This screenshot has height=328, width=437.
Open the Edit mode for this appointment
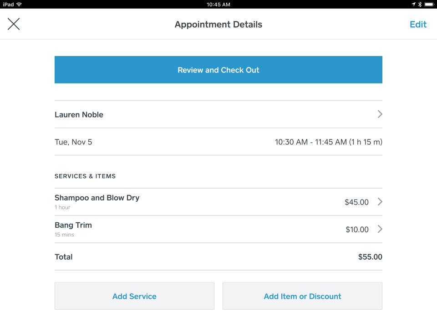(418, 24)
